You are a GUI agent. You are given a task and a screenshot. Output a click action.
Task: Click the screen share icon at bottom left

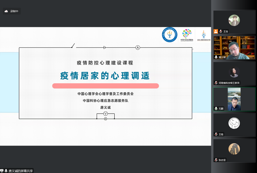pos(2,171)
